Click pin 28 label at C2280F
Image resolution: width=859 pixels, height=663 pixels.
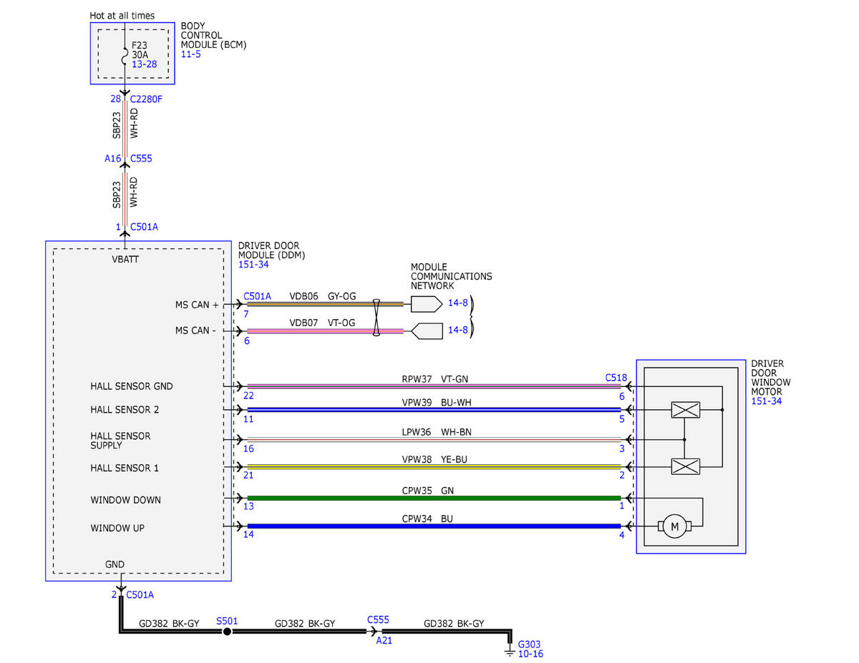click(x=115, y=99)
